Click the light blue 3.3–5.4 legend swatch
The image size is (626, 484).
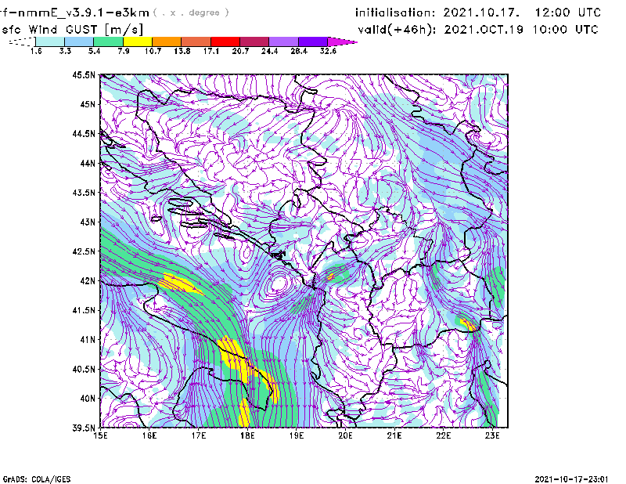click(79, 42)
